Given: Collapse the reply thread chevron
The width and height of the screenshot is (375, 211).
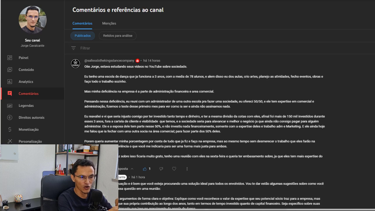Looking at the screenshot, I should pyautogui.click(x=132, y=169).
